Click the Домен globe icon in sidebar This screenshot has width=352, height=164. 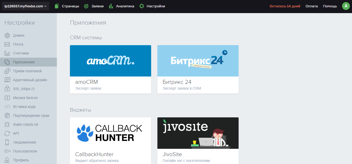coord(7,35)
